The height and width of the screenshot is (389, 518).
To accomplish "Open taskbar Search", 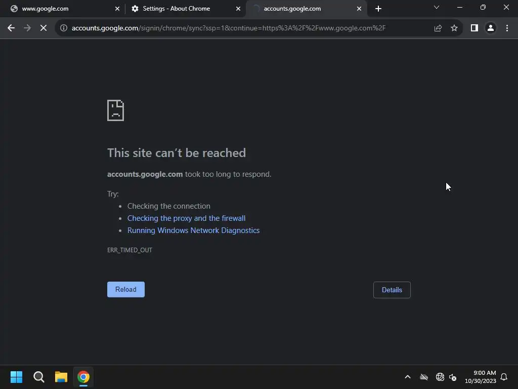I will tap(38, 377).
